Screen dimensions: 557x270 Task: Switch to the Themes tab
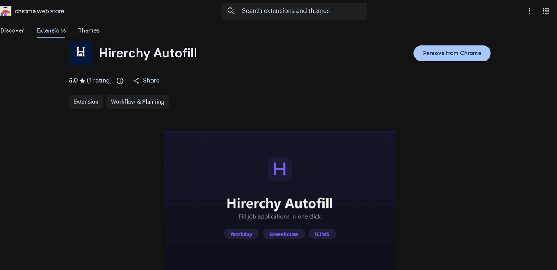(89, 30)
